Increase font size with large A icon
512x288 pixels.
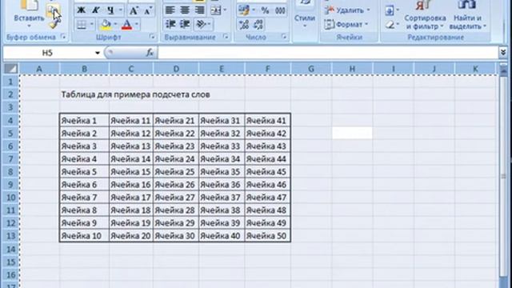pyautogui.click(x=134, y=10)
